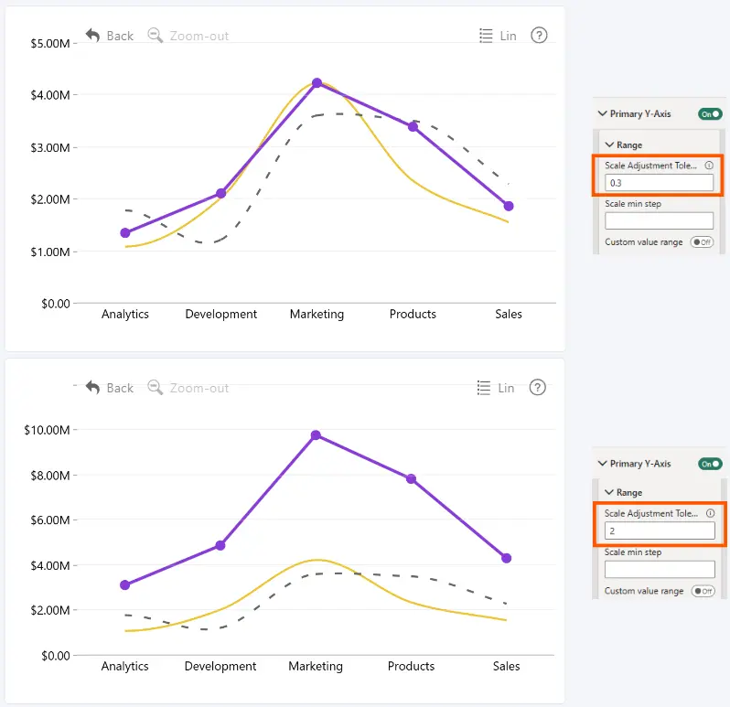730x707 pixels.
Task: Click the $5.00M y-axis label
Action: [x=50, y=43]
